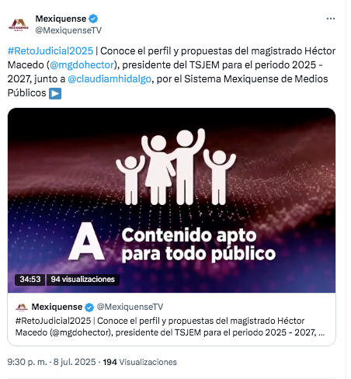Click the family silhouette graphic in video

point(175,166)
